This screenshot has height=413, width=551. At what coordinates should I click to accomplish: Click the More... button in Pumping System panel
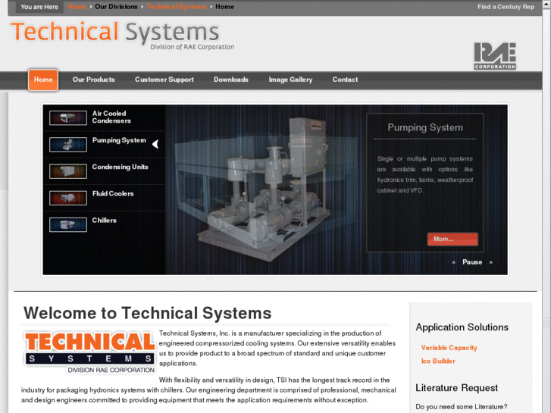pyautogui.click(x=452, y=239)
